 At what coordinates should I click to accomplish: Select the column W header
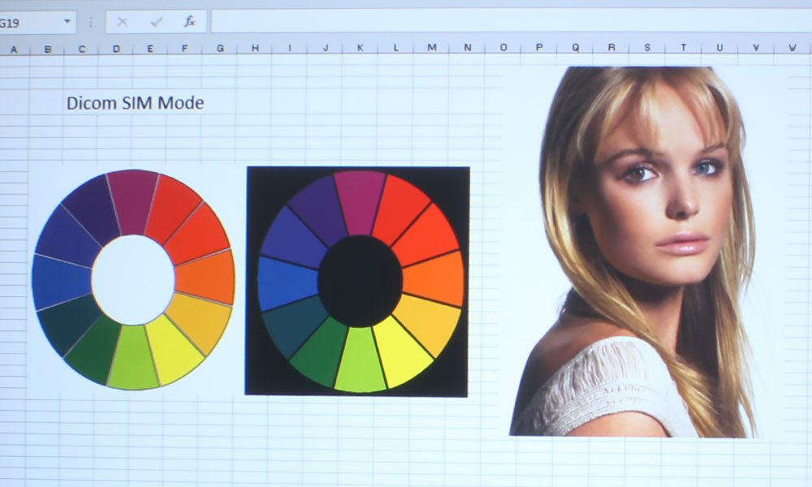[791, 49]
